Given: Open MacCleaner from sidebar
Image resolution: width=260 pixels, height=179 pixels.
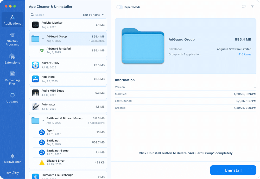Looking at the screenshot, I should [12, 158].
